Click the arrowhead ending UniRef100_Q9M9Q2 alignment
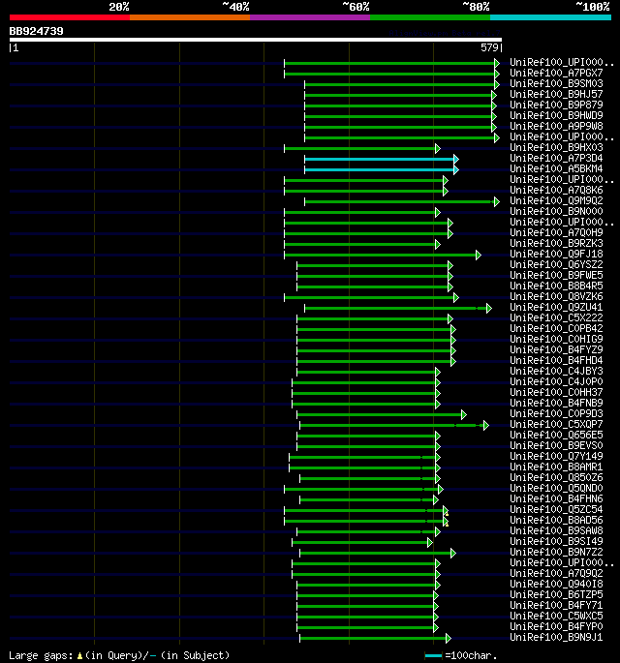This screenshot has width=620, height=663. click(x=496, y=202)
